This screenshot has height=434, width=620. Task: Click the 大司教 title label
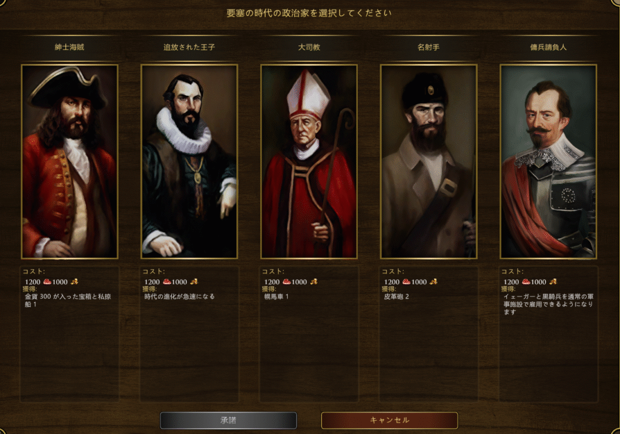click(x=309, y=47)
